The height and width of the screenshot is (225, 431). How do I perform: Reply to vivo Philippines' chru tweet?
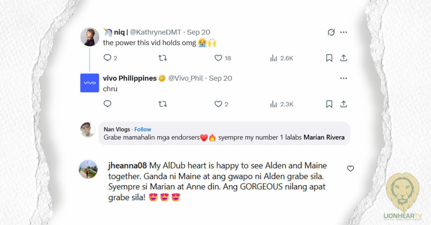(x=107, y=104)
